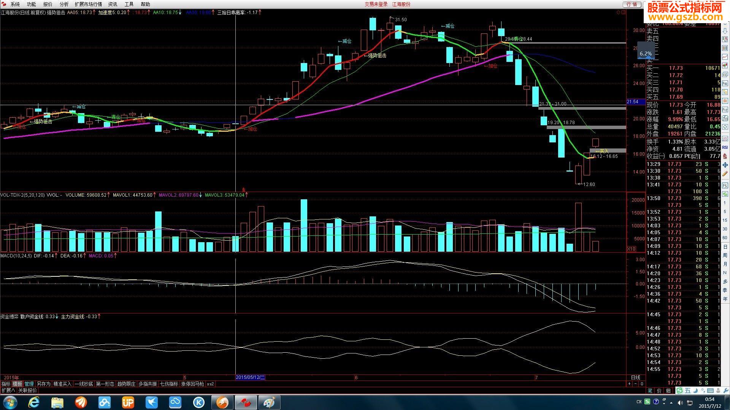Image resolution: width=730 pixels, height=410 pixels.
Task: Click the 2015/05/12 date marker on timeline
Action: click(250, 377)
